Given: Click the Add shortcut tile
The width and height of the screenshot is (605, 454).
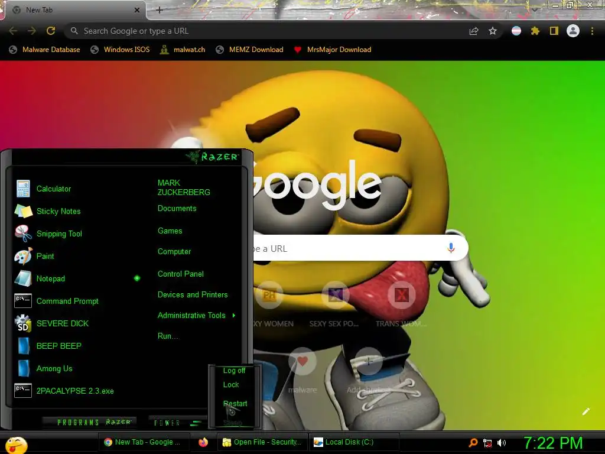Looking at the screenshot, I should 369,371.
